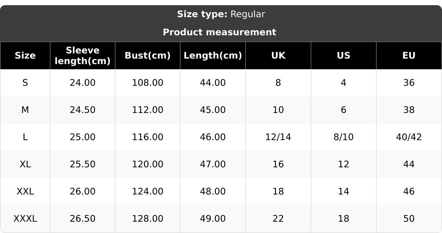
Task: Select the US column header
Action: click(344, 56)
